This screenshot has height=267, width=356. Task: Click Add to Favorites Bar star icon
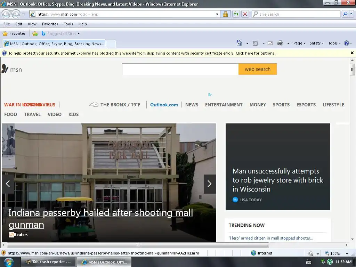click(35, 34)
